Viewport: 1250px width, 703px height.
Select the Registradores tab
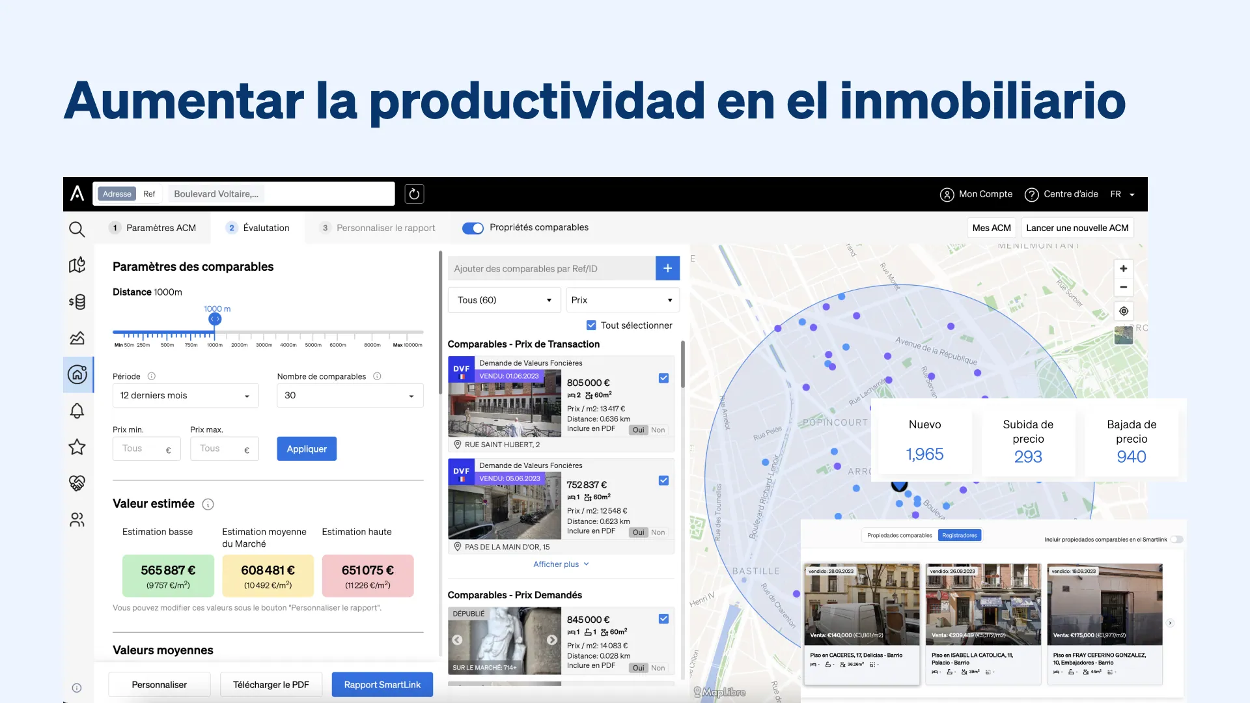point(960,535)
